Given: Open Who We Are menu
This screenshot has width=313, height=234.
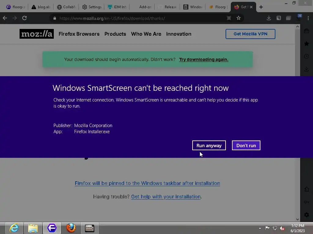Looking at the screenshot, I should click(x=146, y=34).
